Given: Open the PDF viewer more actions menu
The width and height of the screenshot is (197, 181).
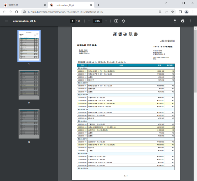Looking at the screenshot, I should click(190, 21).
